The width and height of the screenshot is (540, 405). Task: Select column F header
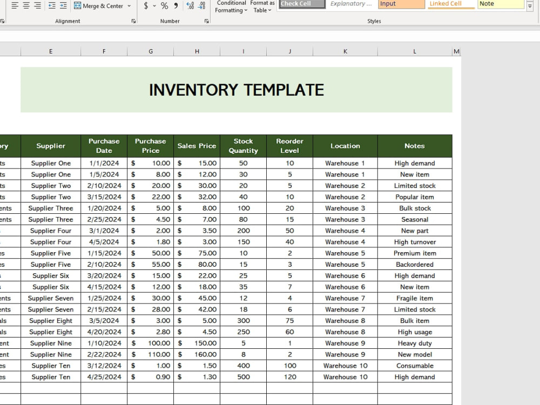tap(104, 51)
